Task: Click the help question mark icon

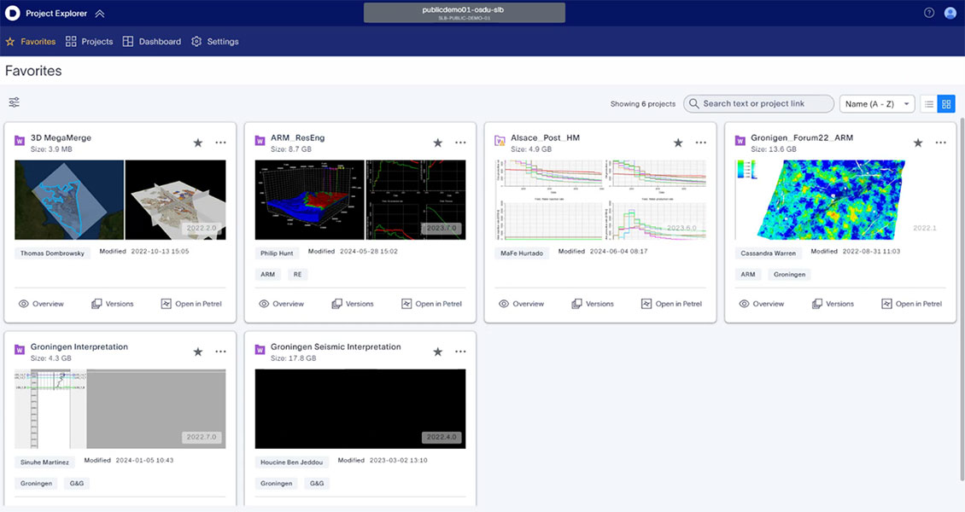Action: coord(927,12)
